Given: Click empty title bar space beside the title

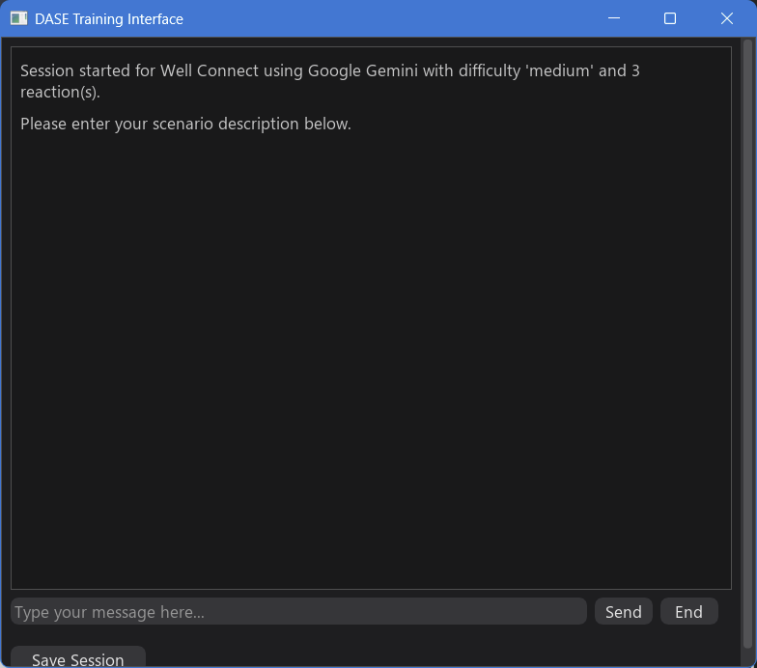Looking at the screenshot, I should pos(386,19).
